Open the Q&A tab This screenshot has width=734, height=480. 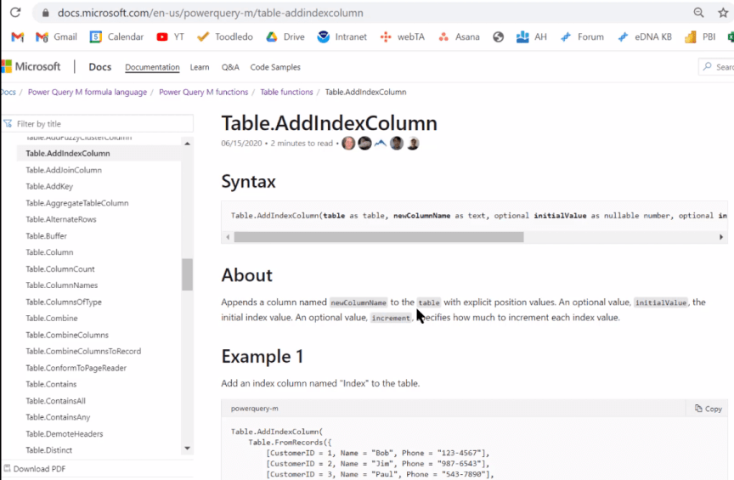230,67
